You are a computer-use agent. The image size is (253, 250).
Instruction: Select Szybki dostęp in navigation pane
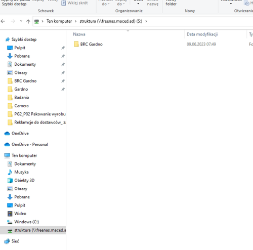(24, 39)
